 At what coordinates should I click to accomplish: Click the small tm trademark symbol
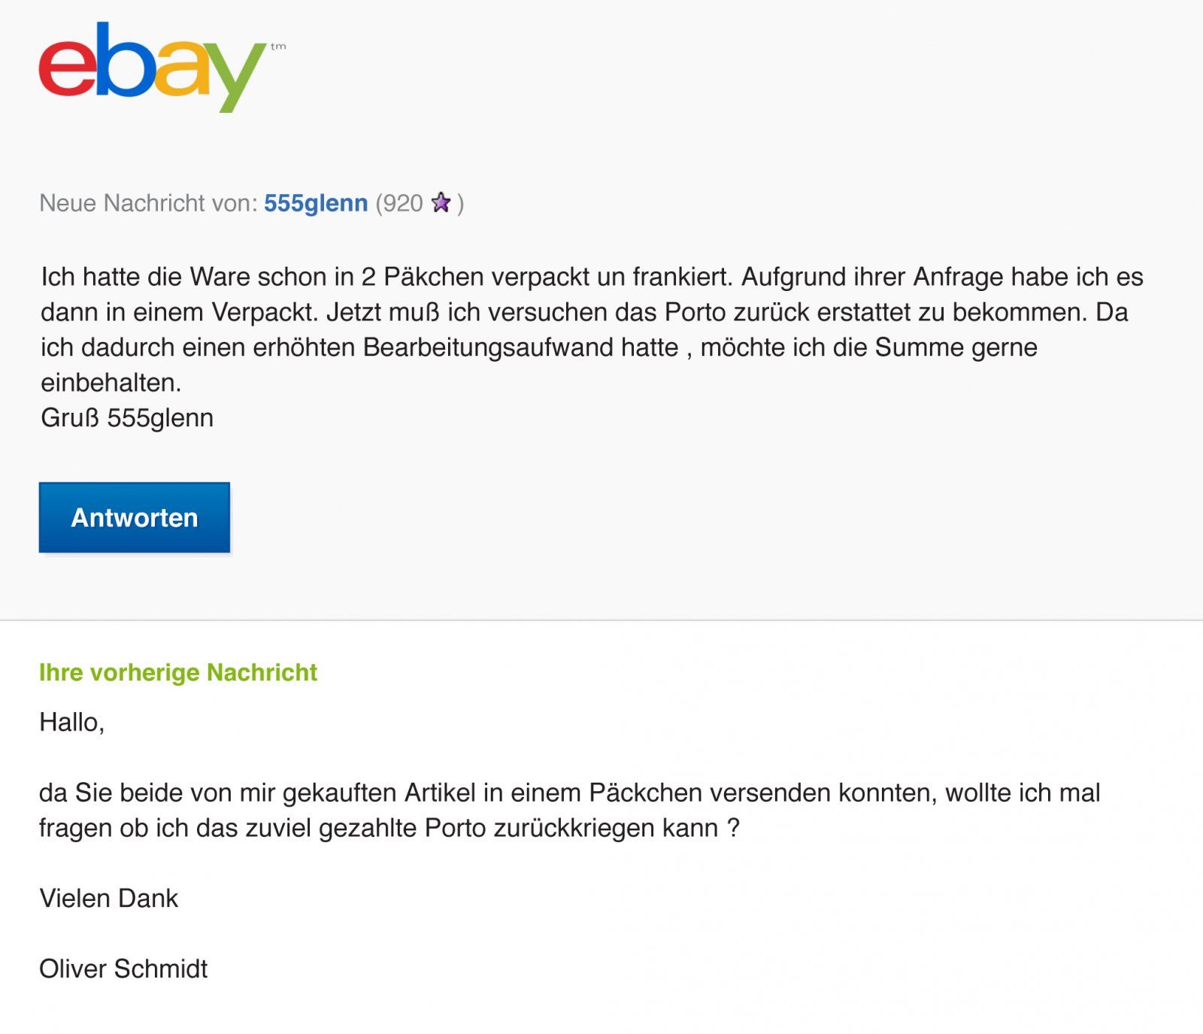coord(278,47)
